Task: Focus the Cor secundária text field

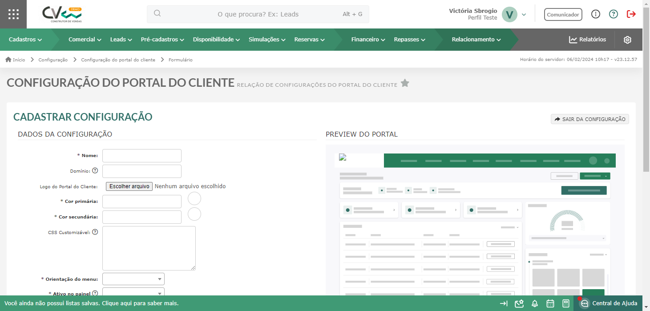Action: coord(142,217)
